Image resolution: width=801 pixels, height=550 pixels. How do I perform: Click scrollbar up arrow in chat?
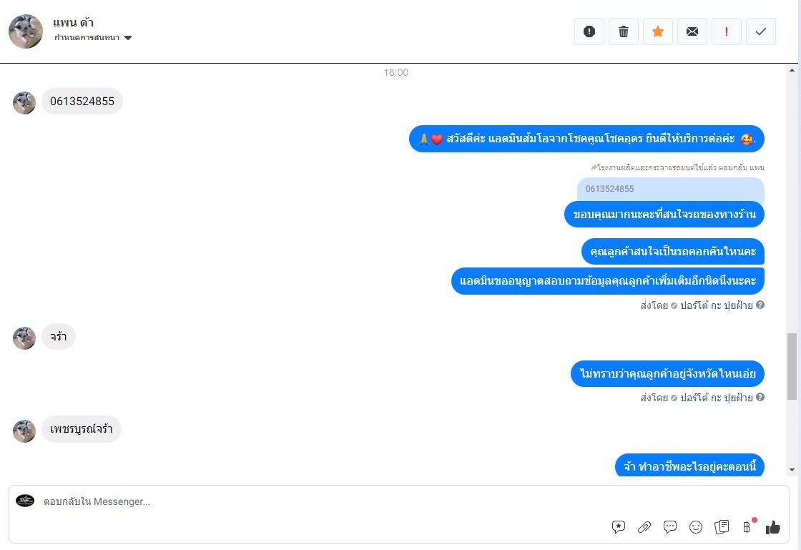792,70
